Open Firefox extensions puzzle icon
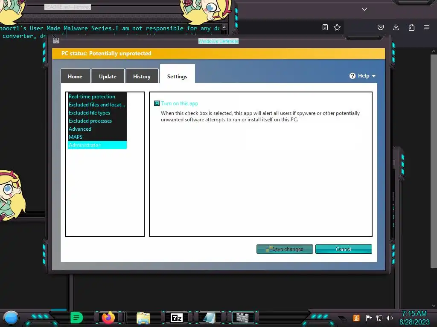 pos(411,27)
